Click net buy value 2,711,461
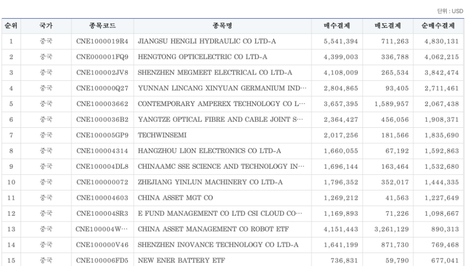The image size is (467, 266). click(442, 88)
